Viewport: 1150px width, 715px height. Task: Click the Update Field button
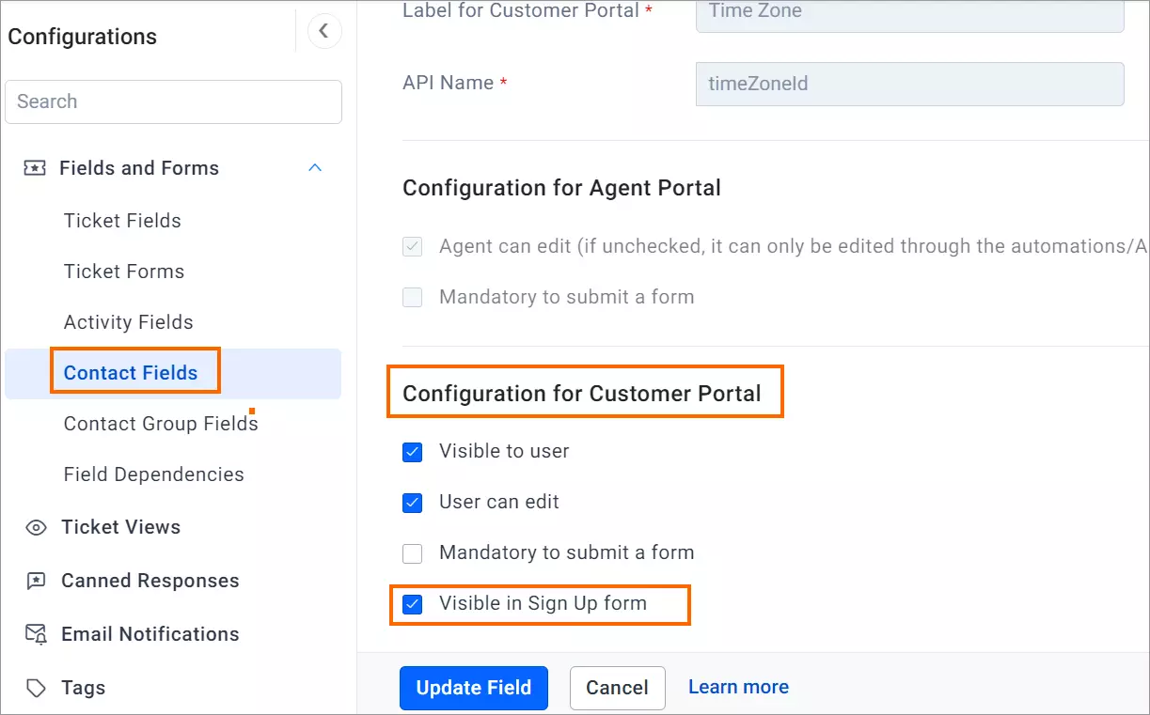click(474, 688)
